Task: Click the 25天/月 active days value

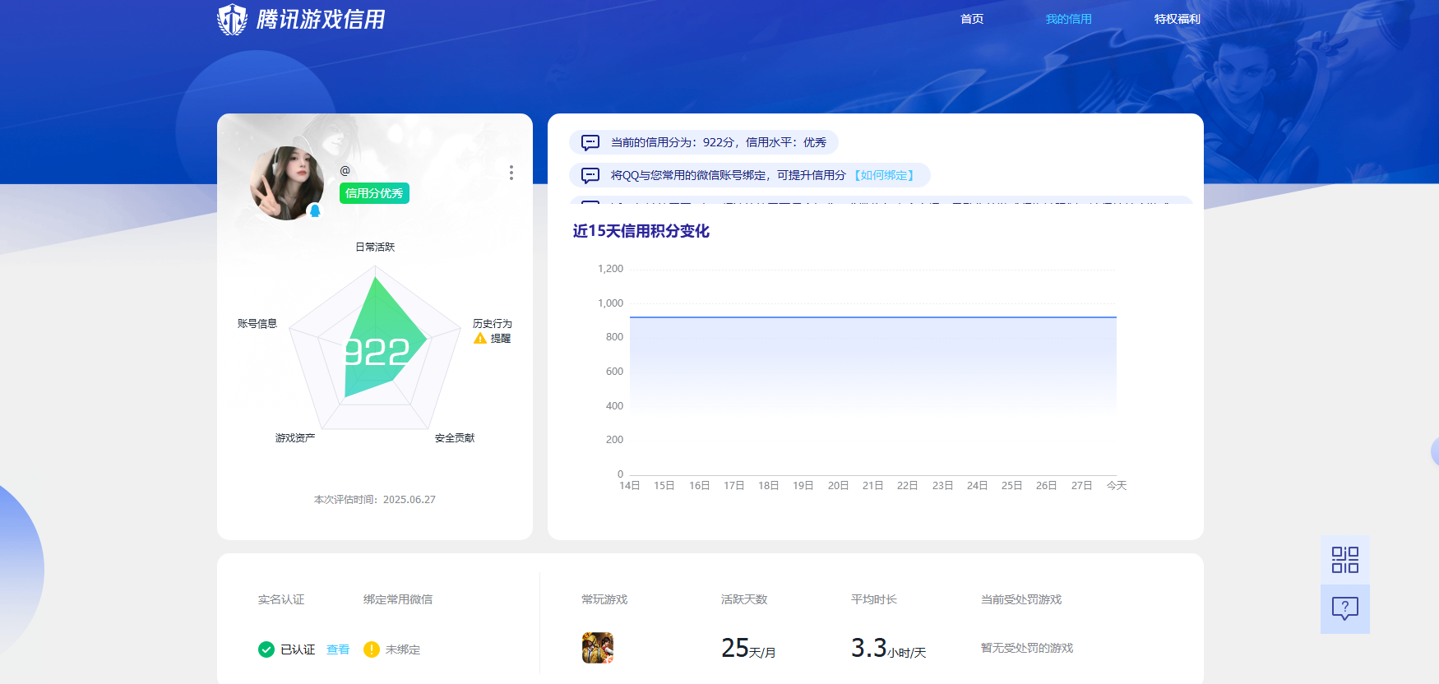Action: click(x=748, y=649)
